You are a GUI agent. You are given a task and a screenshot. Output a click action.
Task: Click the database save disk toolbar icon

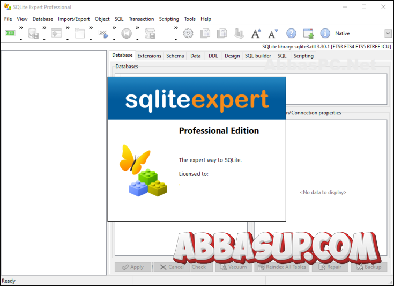pyautogui.click(x=33, y=33)
